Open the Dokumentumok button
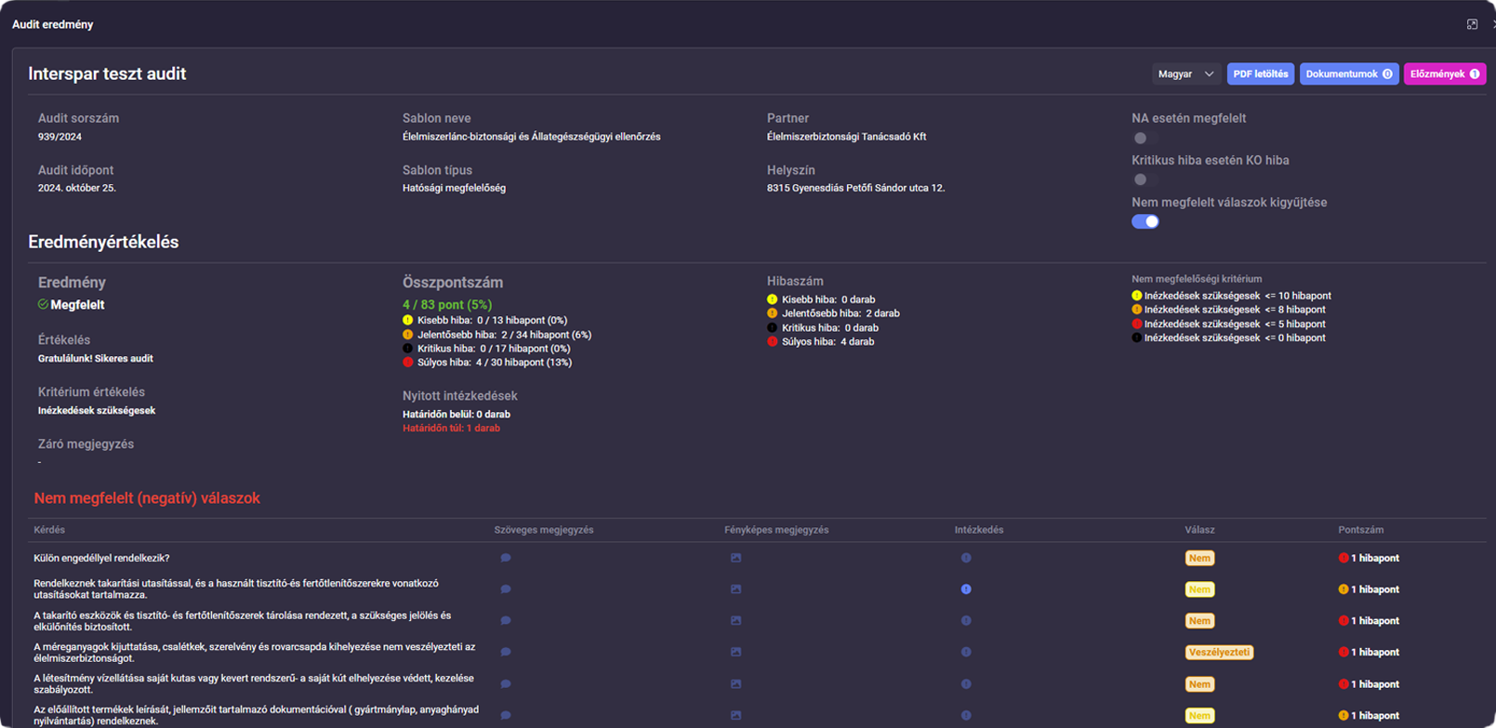Image resolution: width=1496 pixels, height=728 pixels. click(1348, 73)
